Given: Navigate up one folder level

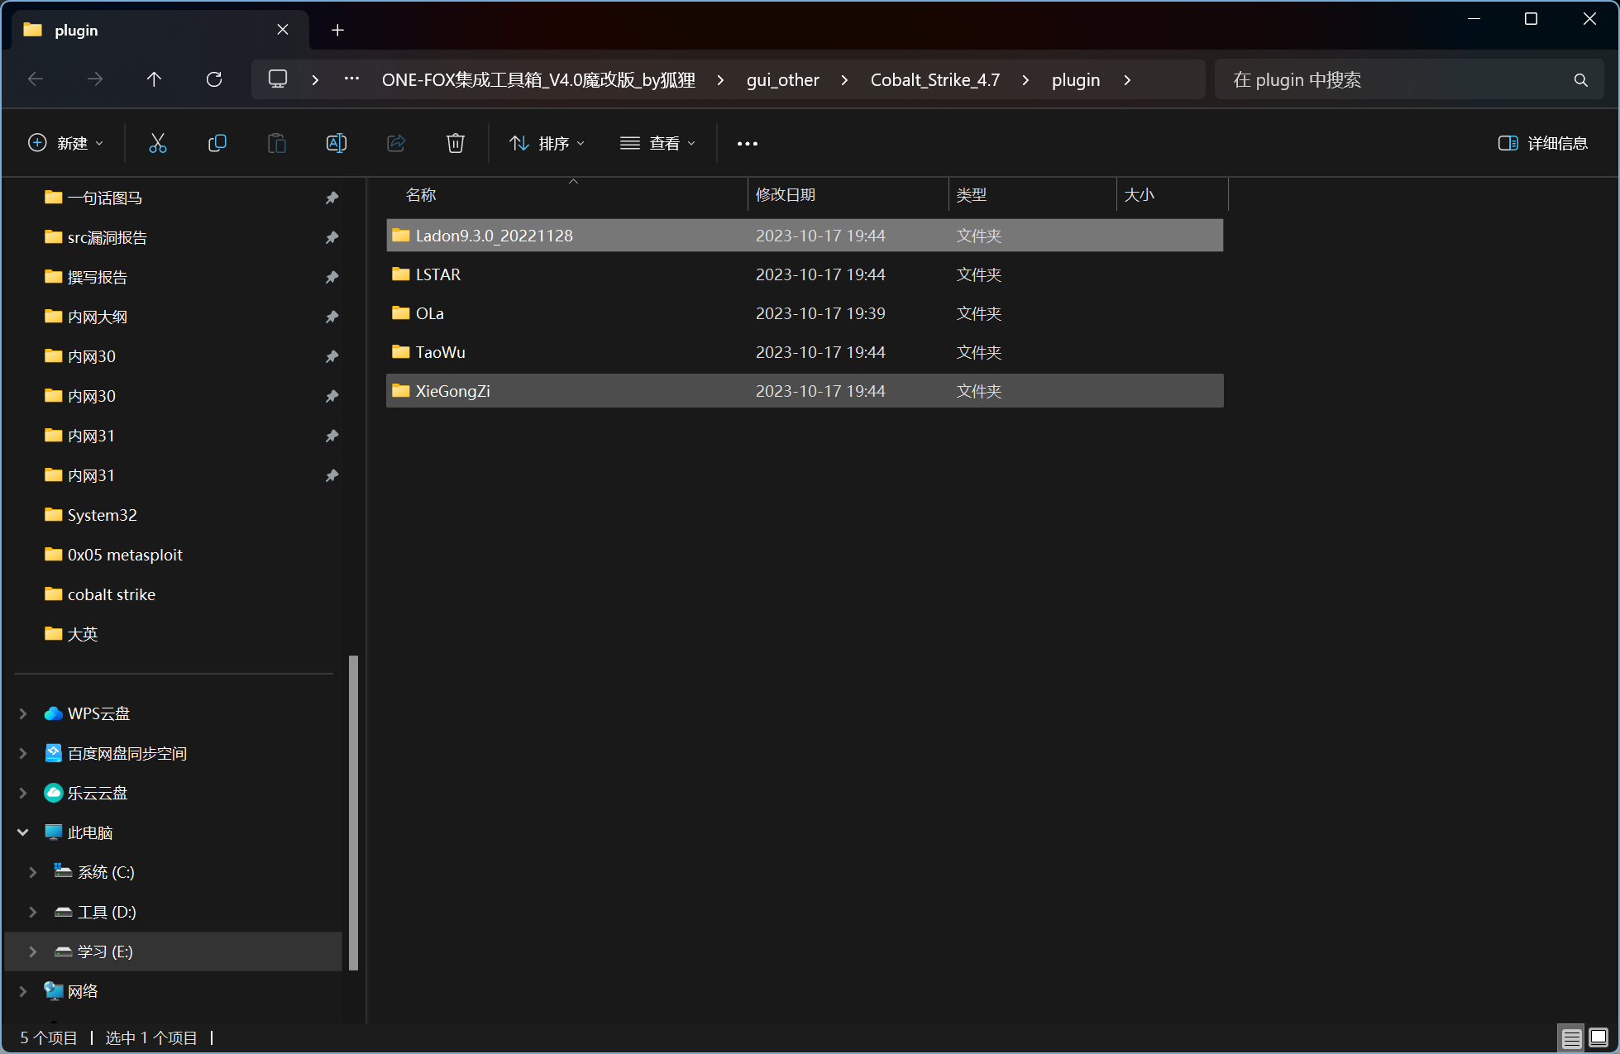Looking at the screenshot, I should pyautogui.click(x=154, y=79).
